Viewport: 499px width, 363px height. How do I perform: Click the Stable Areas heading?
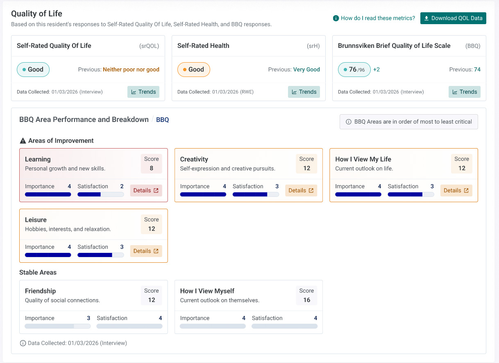38,272
